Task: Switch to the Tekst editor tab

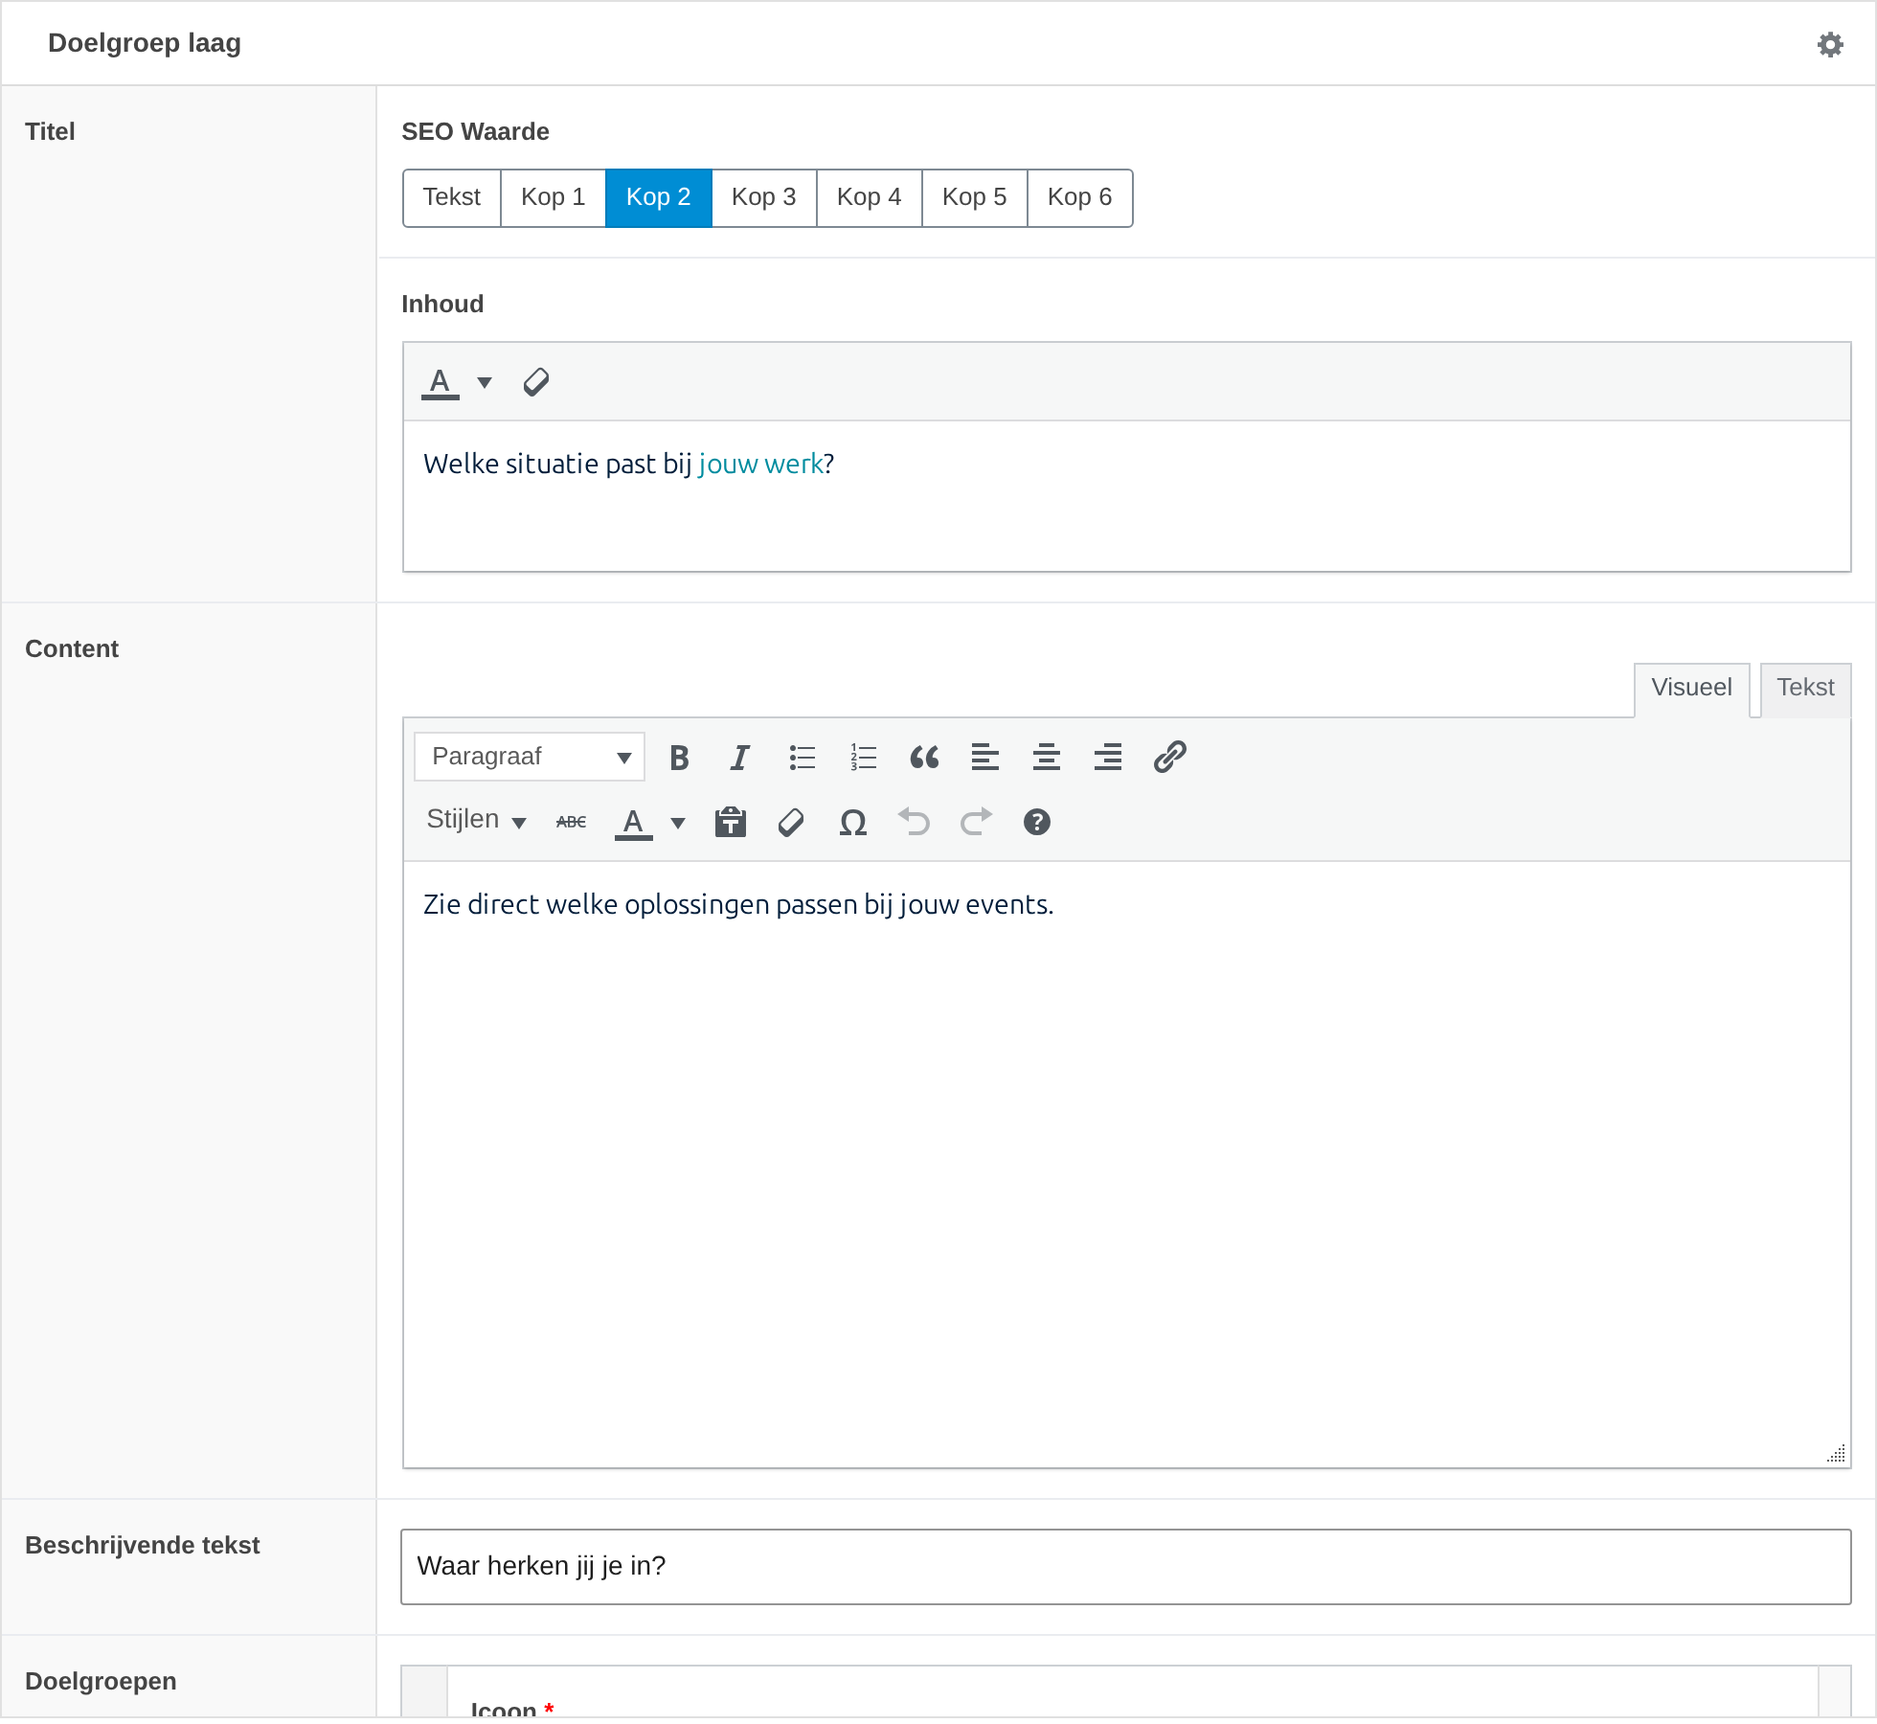Action: 1805,689
